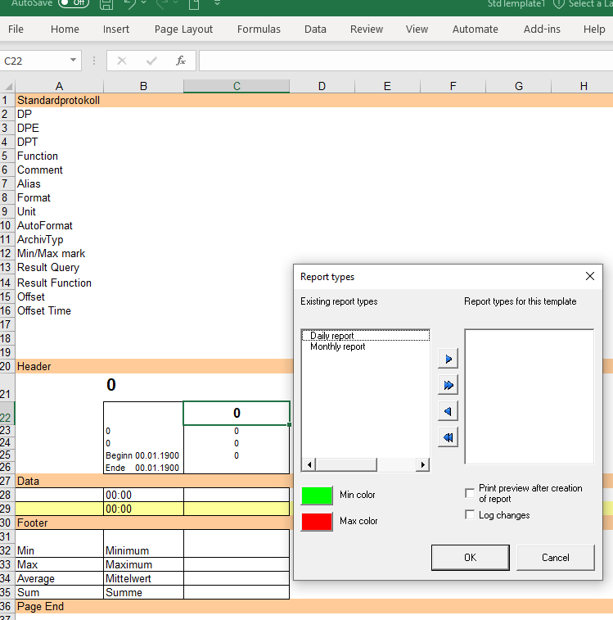Click the Min/Max mark cell
The height and width of the screenshot is (620, 613).
pyautogui.click(x=59, y=253)
